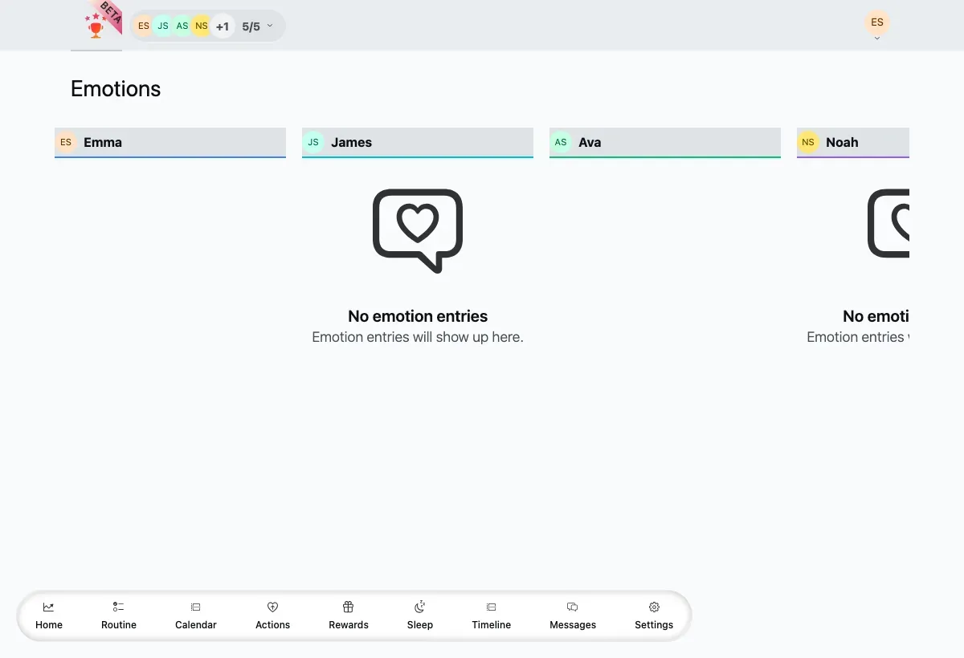
Task: Click the Actions heart icon
Action: point(272,607)
